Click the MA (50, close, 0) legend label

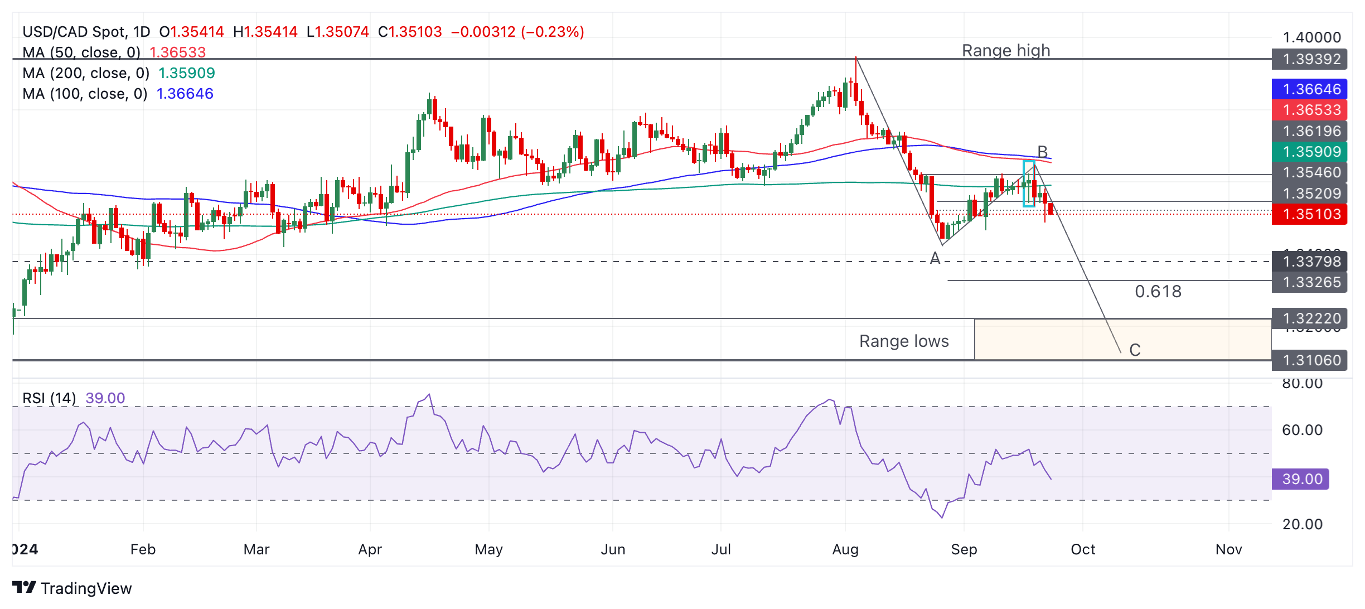tap(81, 52)
